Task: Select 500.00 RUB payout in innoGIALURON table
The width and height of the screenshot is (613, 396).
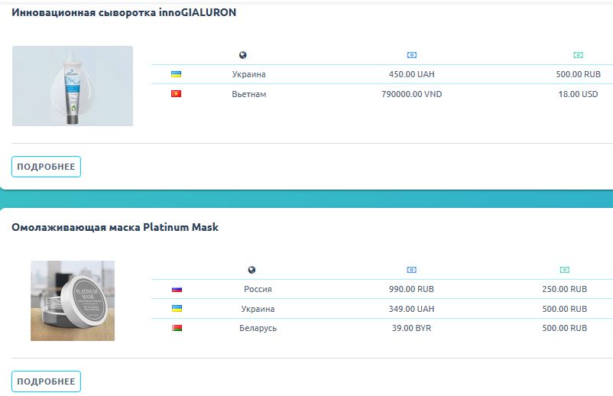Action: 578,74
